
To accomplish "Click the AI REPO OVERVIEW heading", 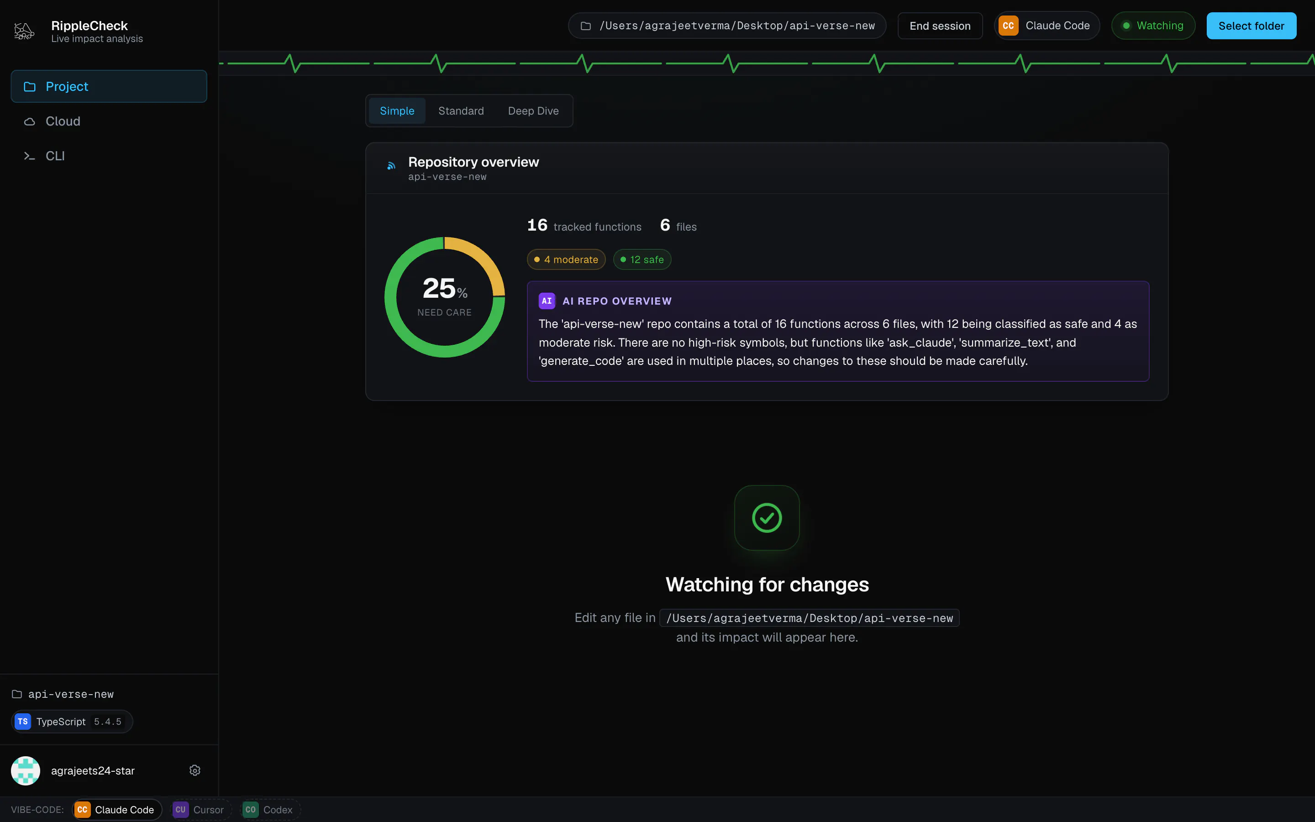I will point(617,300).
